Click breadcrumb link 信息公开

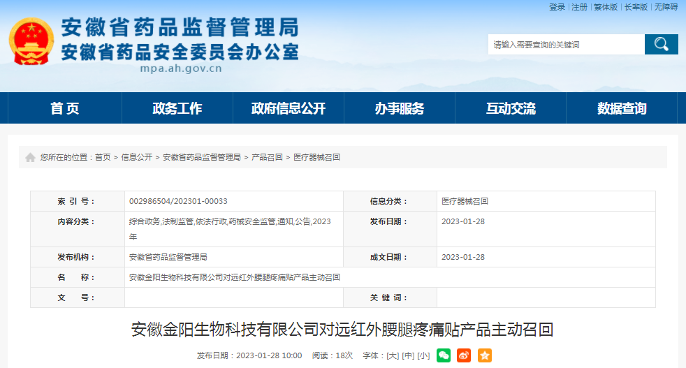click(136, 157)
